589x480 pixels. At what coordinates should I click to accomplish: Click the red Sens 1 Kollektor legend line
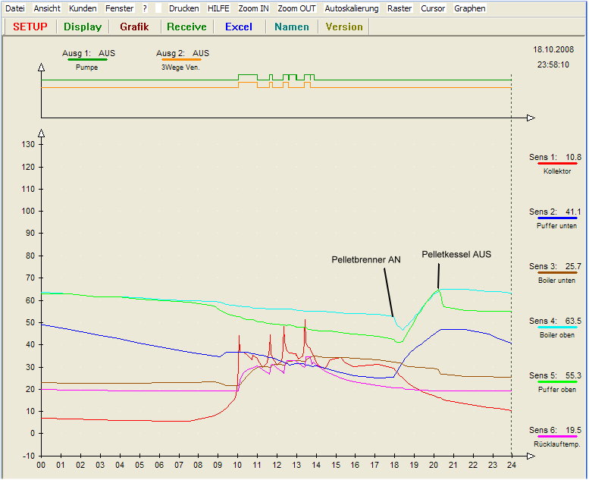556,164
